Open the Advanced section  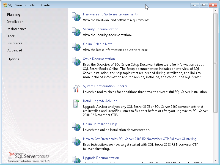coord(15,50)
